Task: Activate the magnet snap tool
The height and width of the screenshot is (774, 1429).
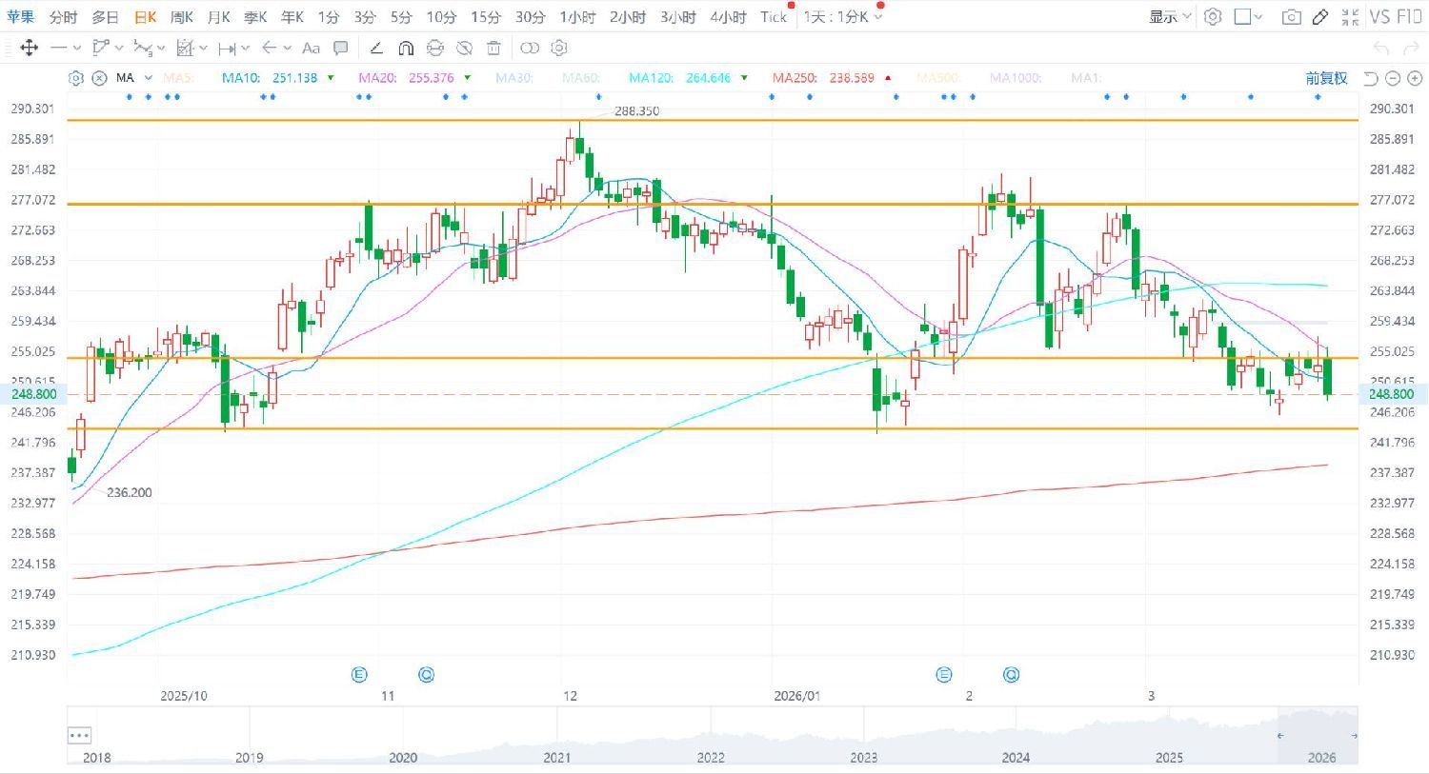Action: (x=406, y=48)
